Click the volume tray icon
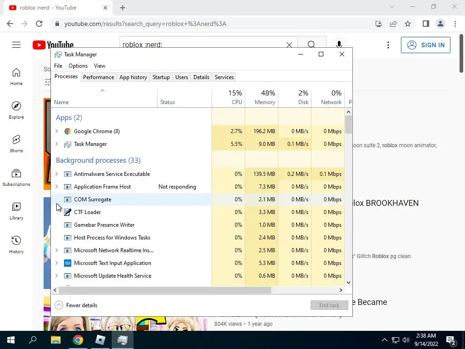 tap(406, 340)
